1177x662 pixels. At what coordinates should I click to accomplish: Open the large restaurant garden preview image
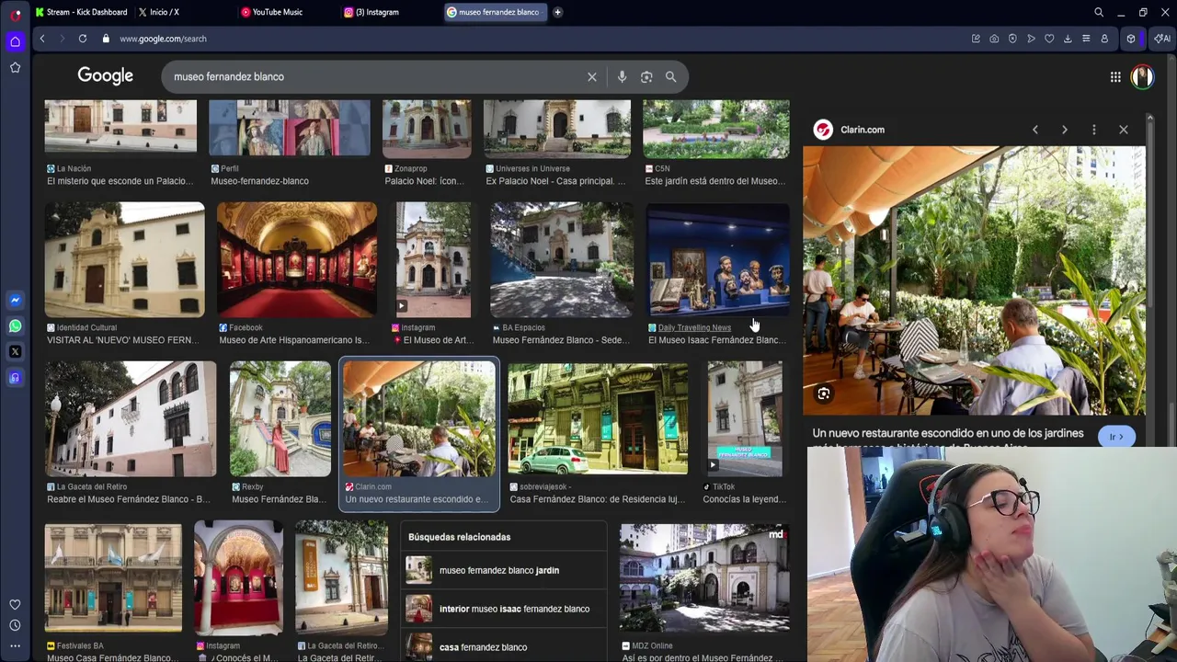tap(975, 280)
